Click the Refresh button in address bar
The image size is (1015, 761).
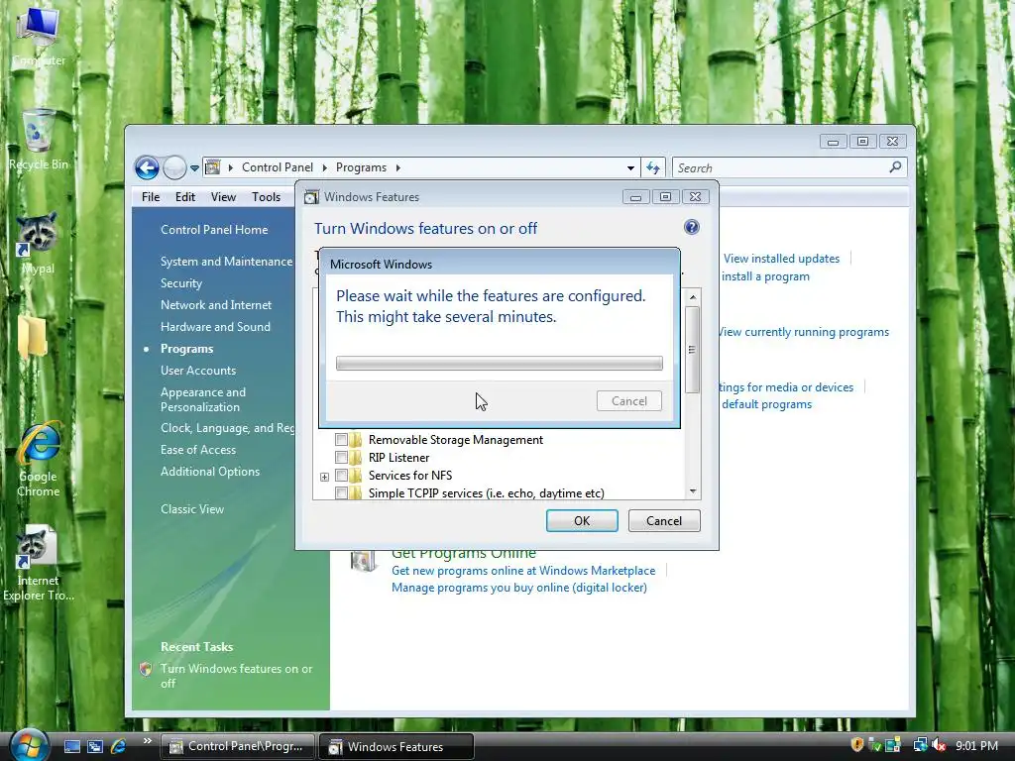653,168
